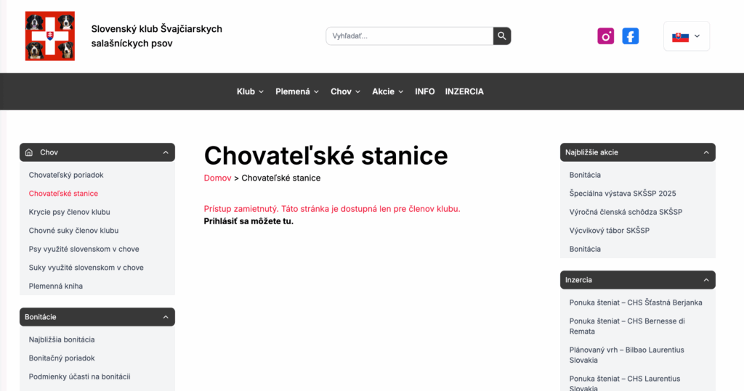Collapse the Bonitácie sidebar section
This screenshot has width=744, height=391.
pyautogui.click(x=166, y=317)
